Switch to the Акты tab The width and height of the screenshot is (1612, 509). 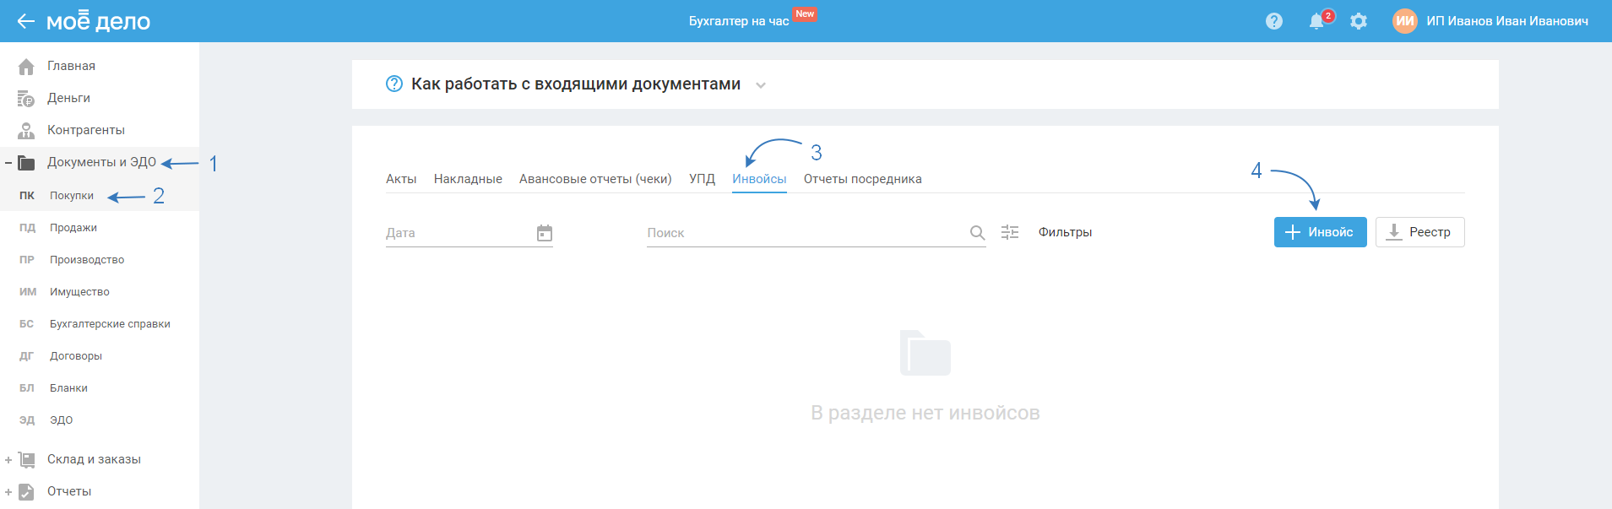click(401, 179)
